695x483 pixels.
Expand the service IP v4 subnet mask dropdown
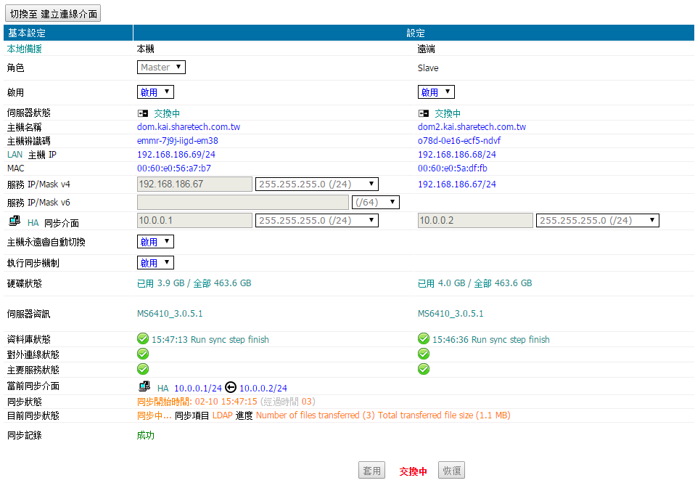(x=316, y=184)
